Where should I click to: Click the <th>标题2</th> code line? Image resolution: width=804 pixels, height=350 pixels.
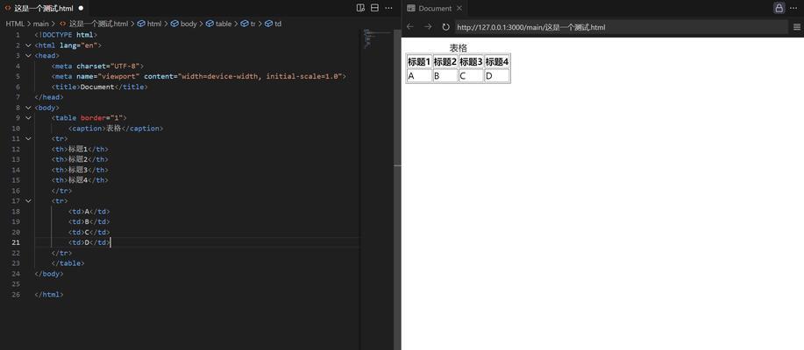pos(80,159)
